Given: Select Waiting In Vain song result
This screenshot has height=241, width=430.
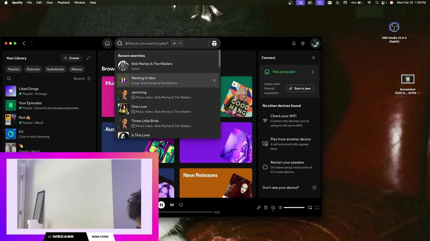Looking at the screenshot, I should tap(168, 80).
